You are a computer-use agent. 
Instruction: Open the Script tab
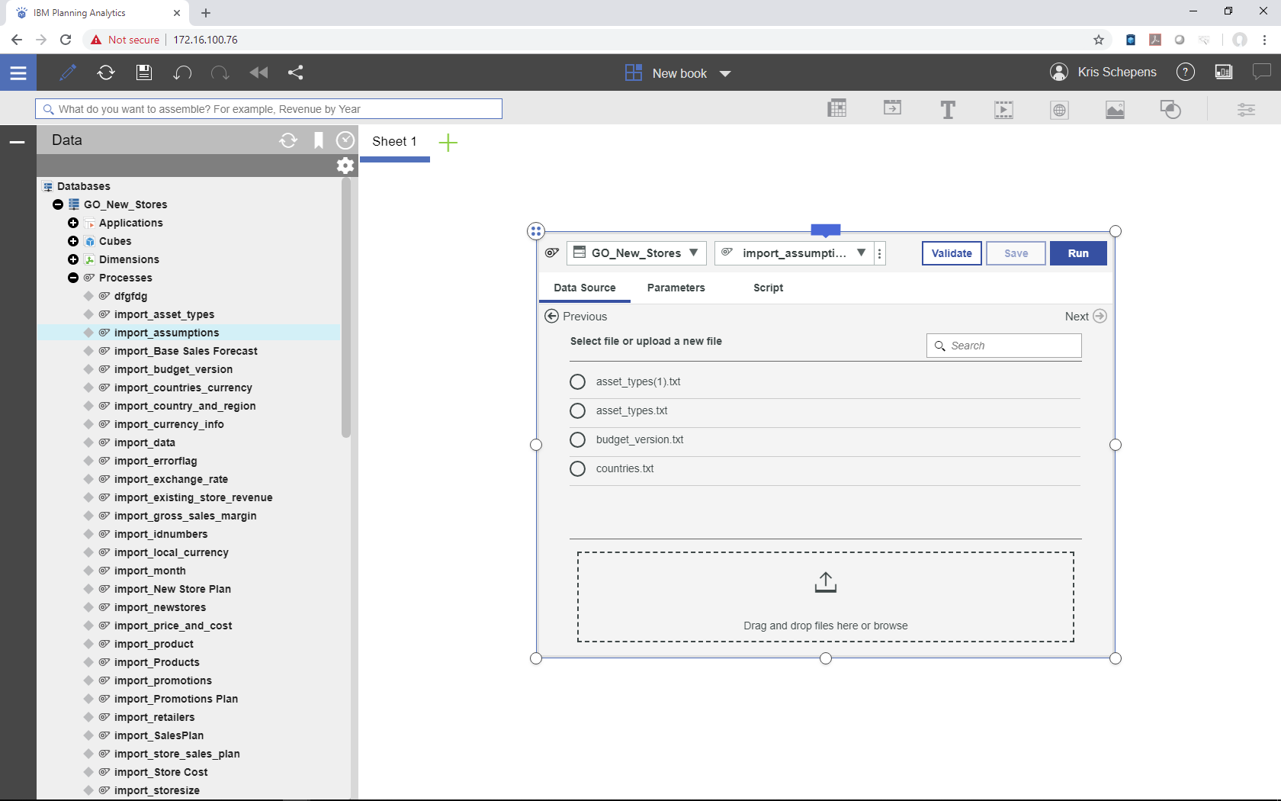pyautogui.click(x=768, y=288)
